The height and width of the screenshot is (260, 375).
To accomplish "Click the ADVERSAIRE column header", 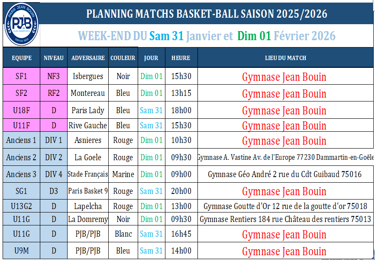I will point(88,58).
